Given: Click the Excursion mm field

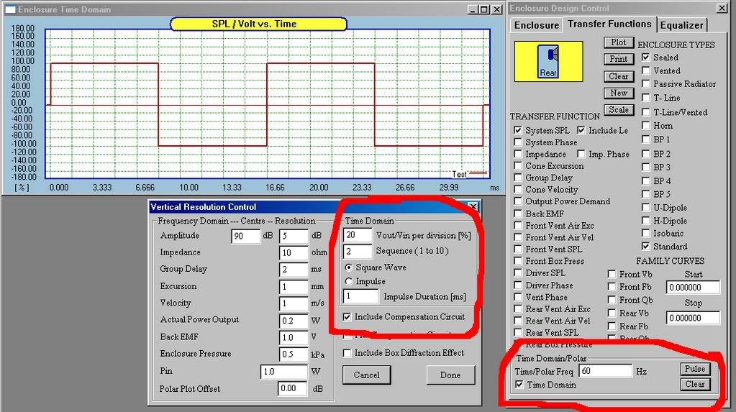Looking at the screenshot, I should point(294,287).
